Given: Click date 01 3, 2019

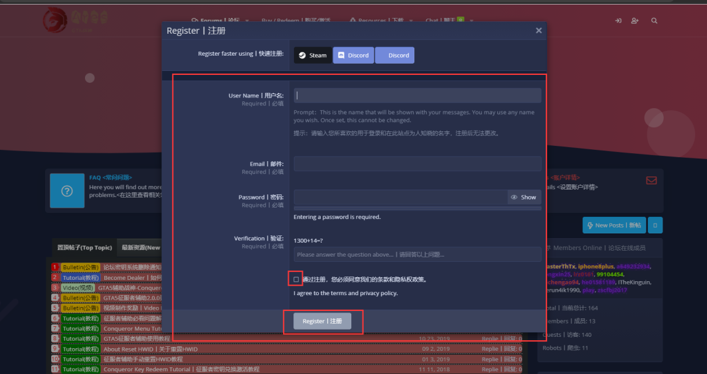Looking at the screenshot, I should click(x=435, y=359).
